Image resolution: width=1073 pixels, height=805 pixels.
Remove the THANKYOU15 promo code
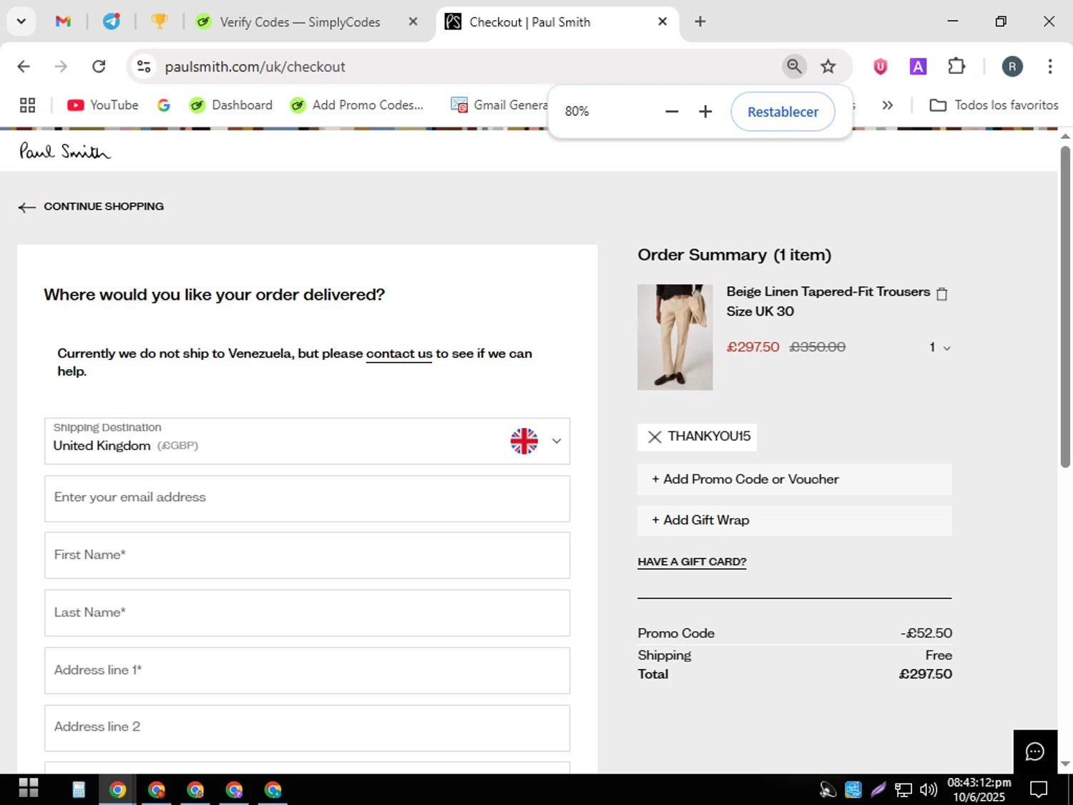654,437
